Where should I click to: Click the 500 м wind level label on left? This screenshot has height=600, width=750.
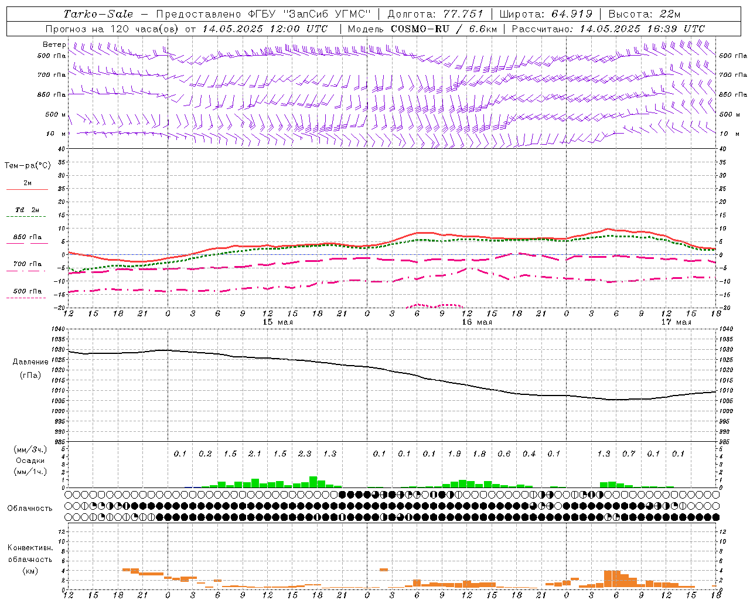tap(56, 114)
